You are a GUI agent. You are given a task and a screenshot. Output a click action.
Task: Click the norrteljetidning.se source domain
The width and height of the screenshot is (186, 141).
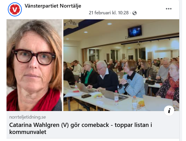(x=28, y=117)
